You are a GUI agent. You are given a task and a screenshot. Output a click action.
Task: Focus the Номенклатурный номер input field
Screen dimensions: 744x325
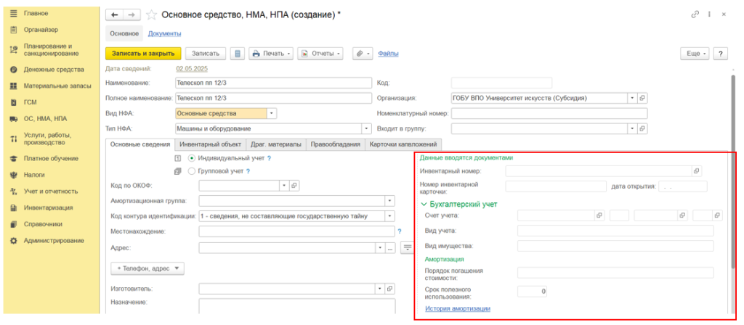pos(549,114)
